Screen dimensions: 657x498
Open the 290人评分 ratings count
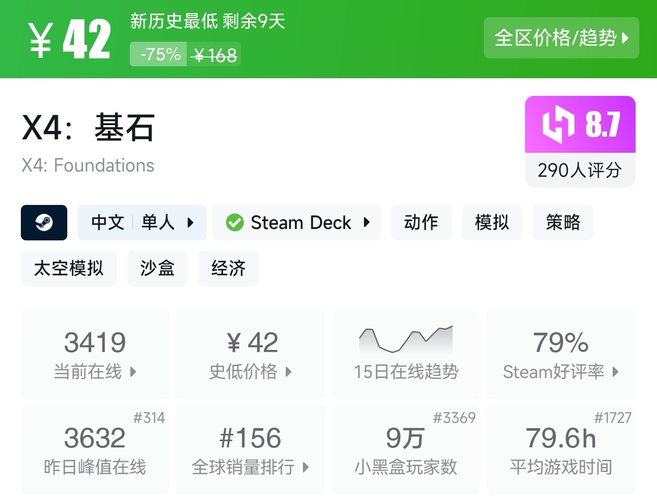point(580,170)
